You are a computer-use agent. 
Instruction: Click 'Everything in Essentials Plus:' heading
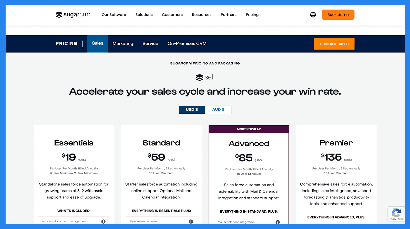click(x=161, y=211)
